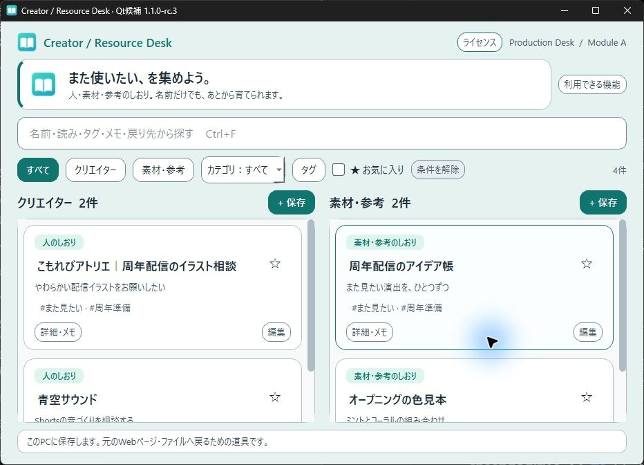Edit the こもれびアトリエ card
644x465 pixels.
click(276, 332)
